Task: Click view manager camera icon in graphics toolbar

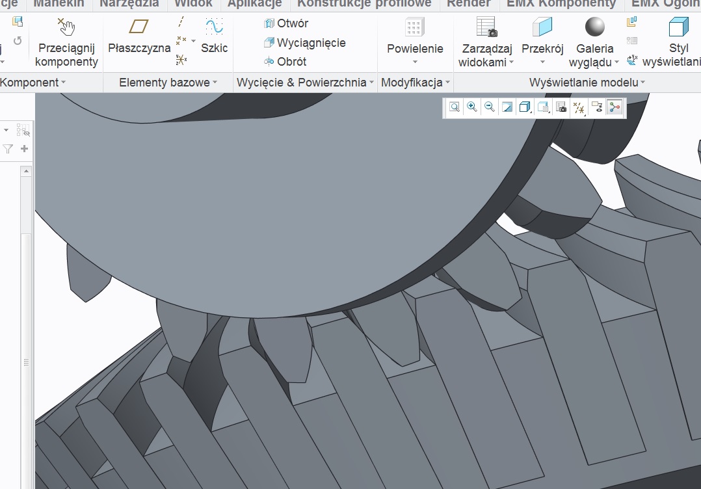Action: 561,107
